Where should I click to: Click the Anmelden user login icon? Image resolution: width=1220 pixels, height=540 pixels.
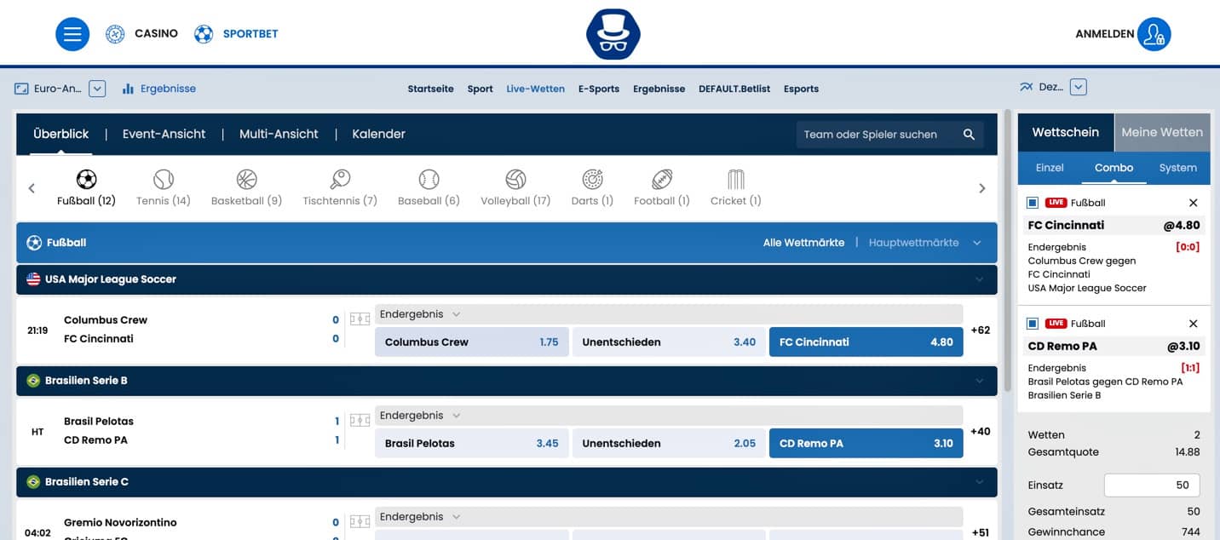click(x=1154, y=34)
